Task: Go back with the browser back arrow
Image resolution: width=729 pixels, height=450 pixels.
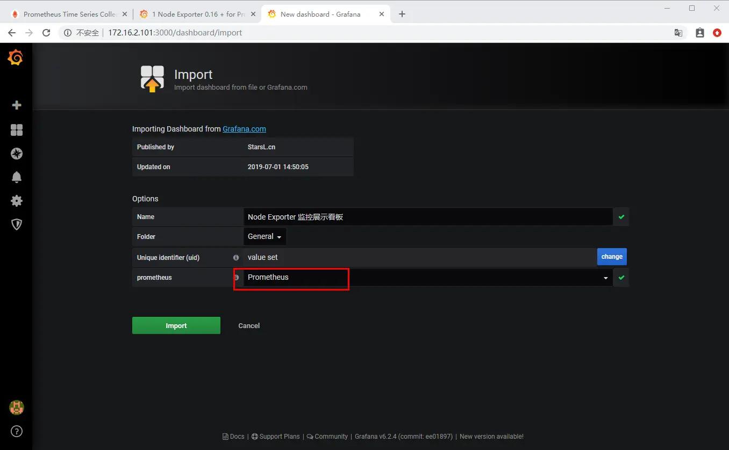Action: coord(12,33)
